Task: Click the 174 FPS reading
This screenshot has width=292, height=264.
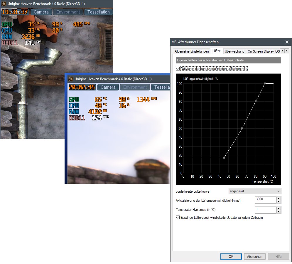Action: coord(100,117)
